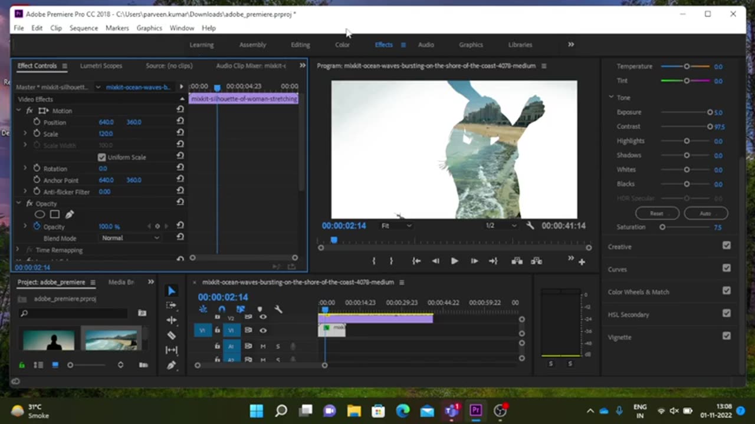755x424 pixels.
Task: Switch to the Lumetri Scopes tab
Action: [101, 66]
